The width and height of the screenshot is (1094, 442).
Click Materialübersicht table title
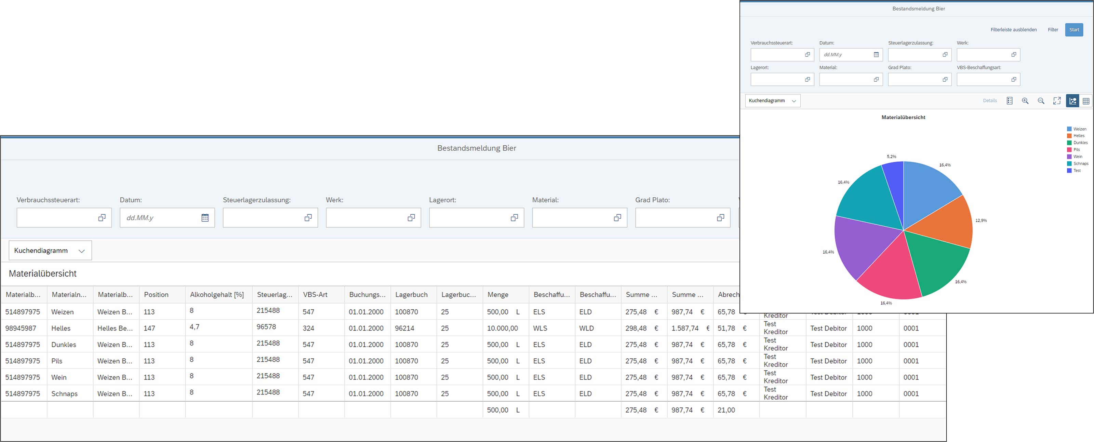coord(42,274)
